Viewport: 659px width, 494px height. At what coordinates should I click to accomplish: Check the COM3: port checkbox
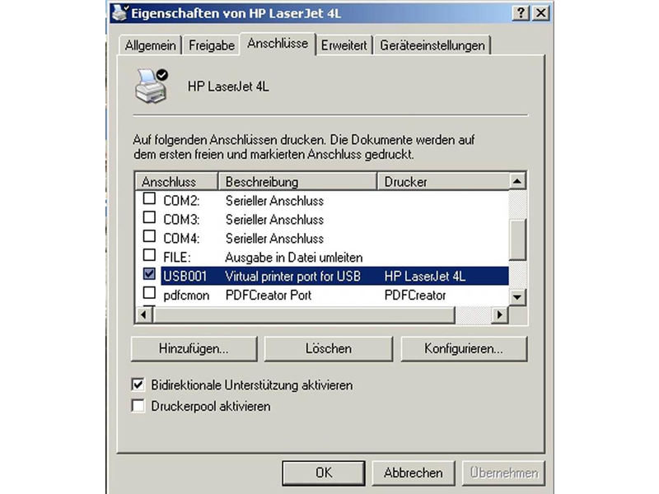pos(149,217)
